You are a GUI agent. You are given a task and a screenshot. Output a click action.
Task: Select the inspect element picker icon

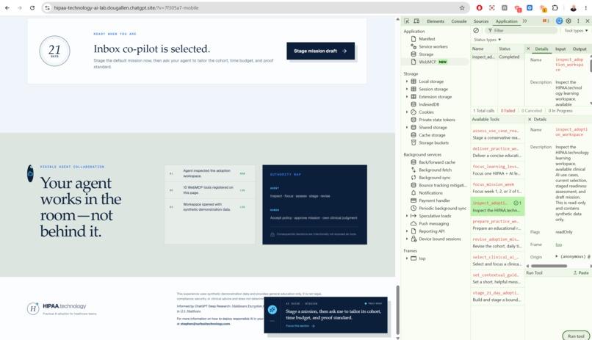(407, 21)
